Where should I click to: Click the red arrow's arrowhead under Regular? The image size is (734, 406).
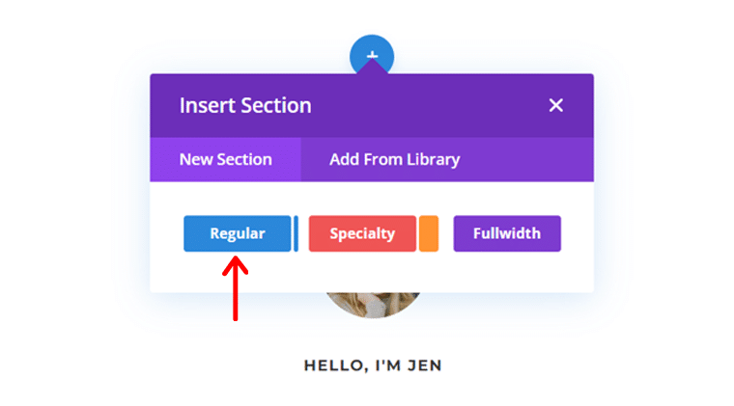pos(235,265)
